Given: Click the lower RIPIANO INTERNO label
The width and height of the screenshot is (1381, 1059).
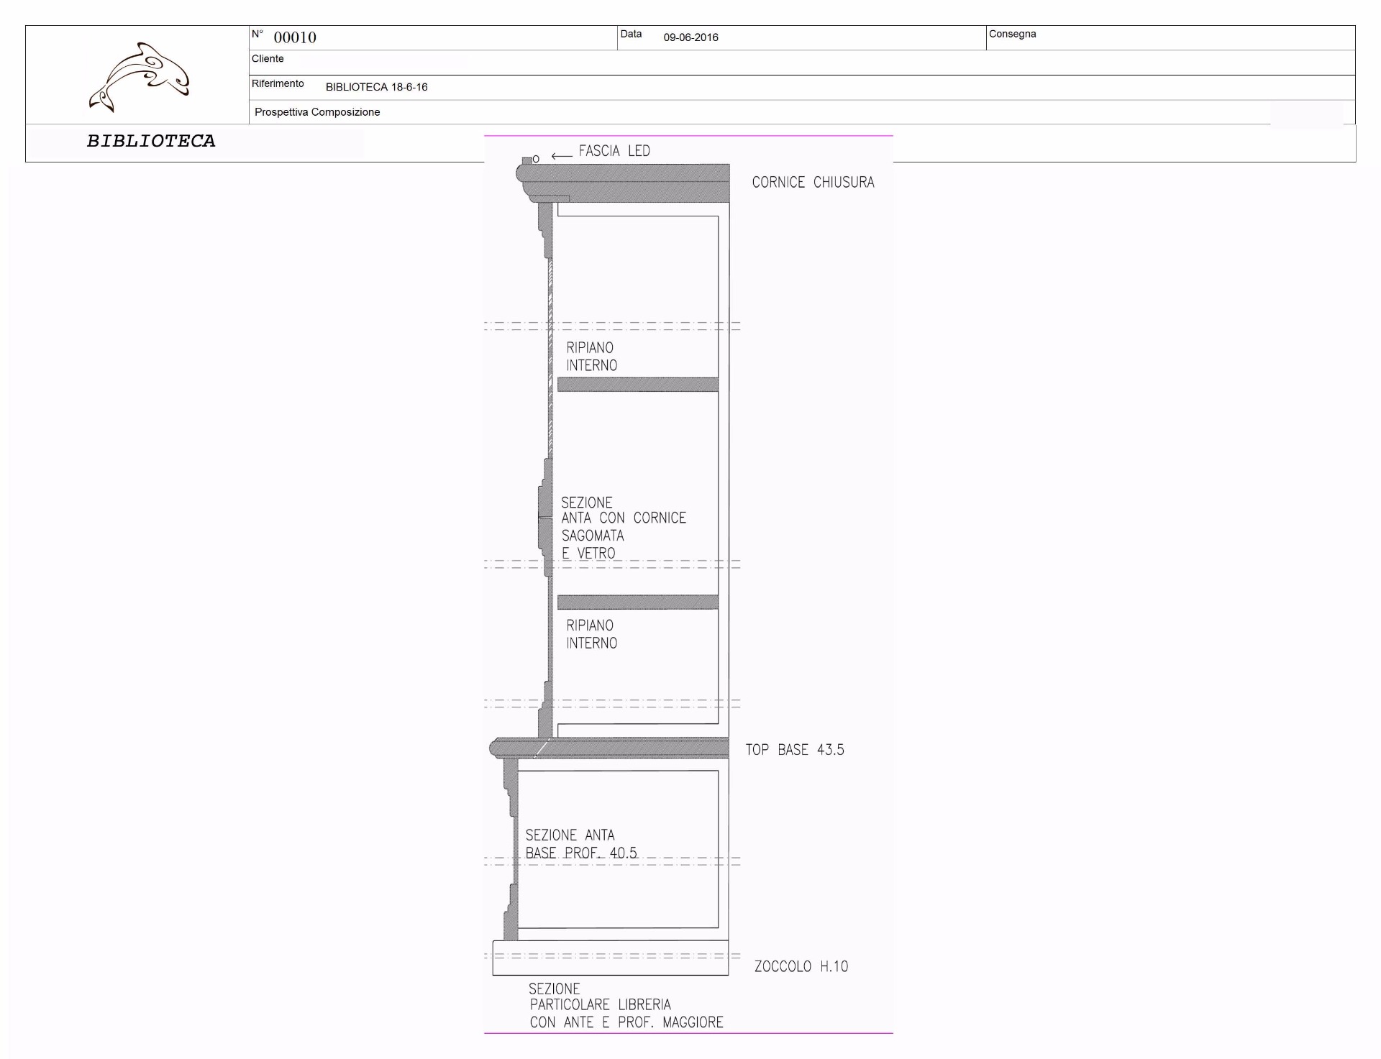Looking at the screenshot, I should coord(591,634).
